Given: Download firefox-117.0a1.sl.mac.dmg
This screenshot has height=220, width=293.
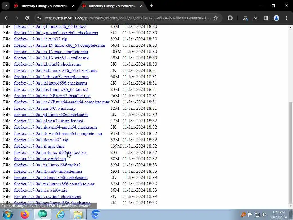Looking at the screenshot, I should pos(39,146).
